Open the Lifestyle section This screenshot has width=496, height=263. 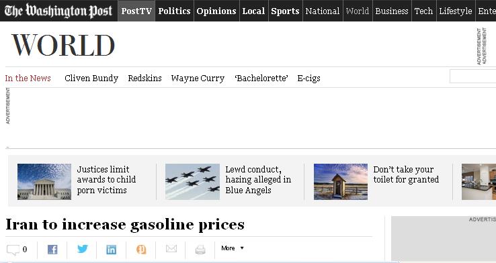coord(456,11)
